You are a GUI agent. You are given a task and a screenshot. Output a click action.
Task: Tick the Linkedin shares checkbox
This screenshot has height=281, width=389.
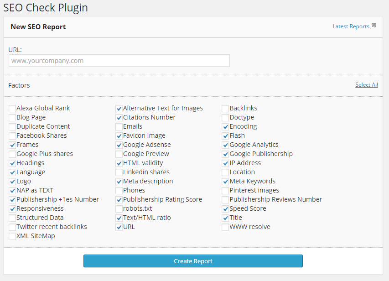[x=119, y=172]
